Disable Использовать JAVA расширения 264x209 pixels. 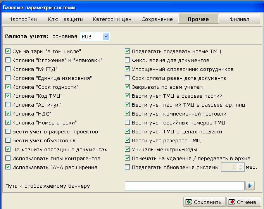(8, 167)
